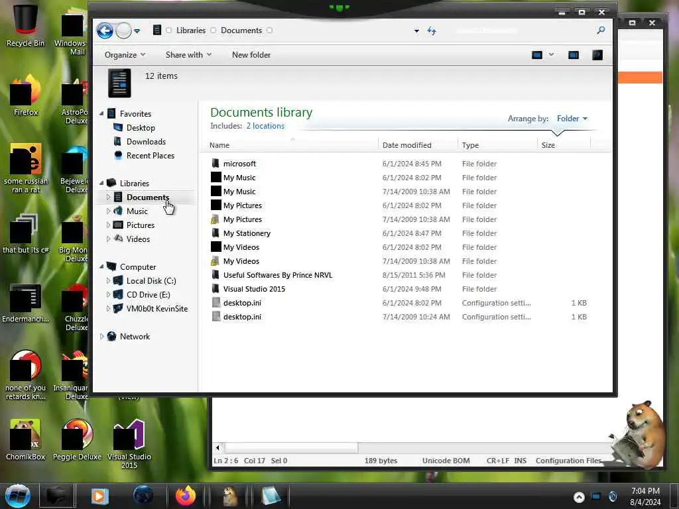Select desktop.ini modified 6/1/2024

tap(242, 303)
